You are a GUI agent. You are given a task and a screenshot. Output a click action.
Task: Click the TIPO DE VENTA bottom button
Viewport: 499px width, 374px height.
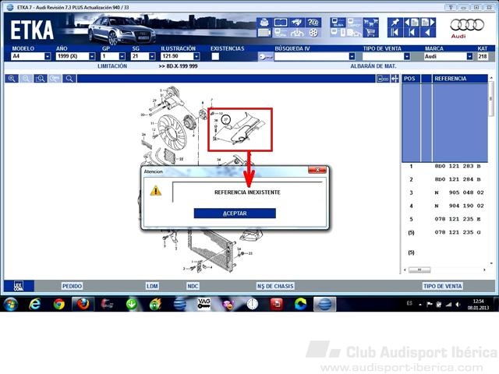click(442, 286)
